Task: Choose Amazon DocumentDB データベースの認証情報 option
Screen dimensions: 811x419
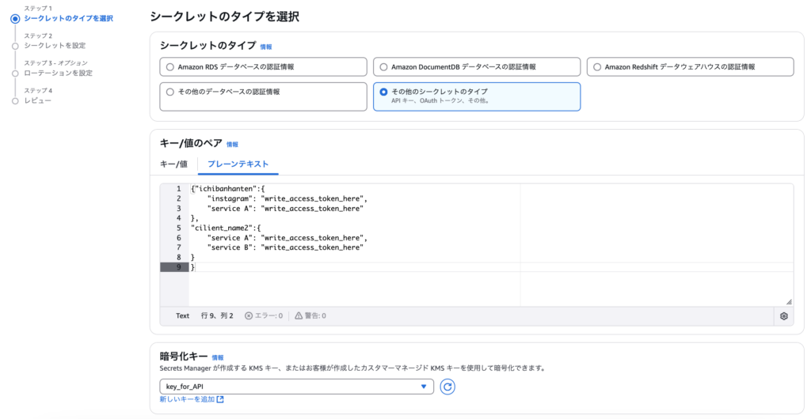Action: coord(383,67)
